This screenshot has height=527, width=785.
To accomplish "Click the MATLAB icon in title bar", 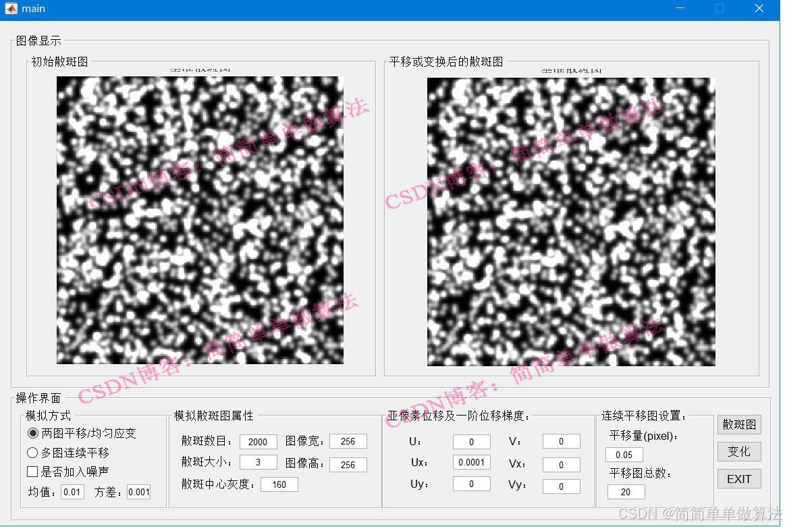I will [x=11, y=8].
